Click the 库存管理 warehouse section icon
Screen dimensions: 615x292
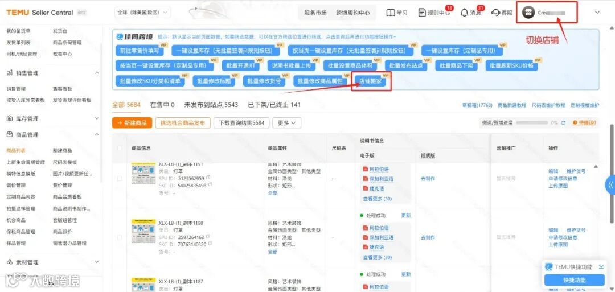pyautogui.click(x=10, y=118)
